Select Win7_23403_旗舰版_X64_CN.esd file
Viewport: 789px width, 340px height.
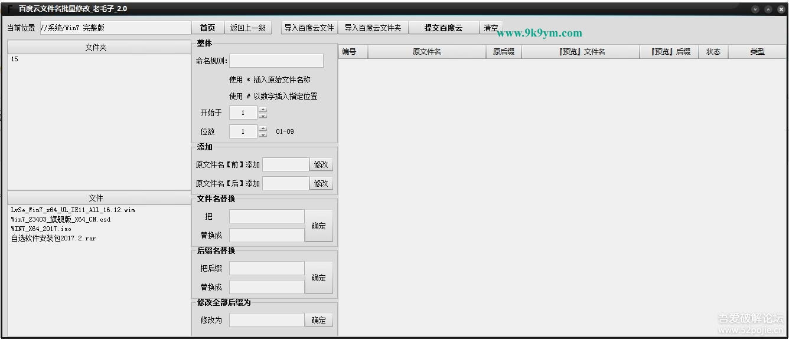pos(61,219)
